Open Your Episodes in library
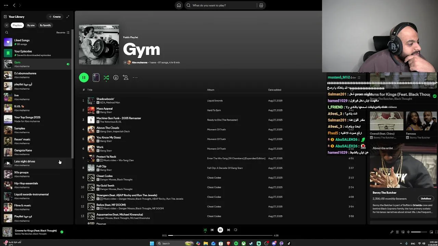This screenshot has height=246, width=438. coord(37,53)
